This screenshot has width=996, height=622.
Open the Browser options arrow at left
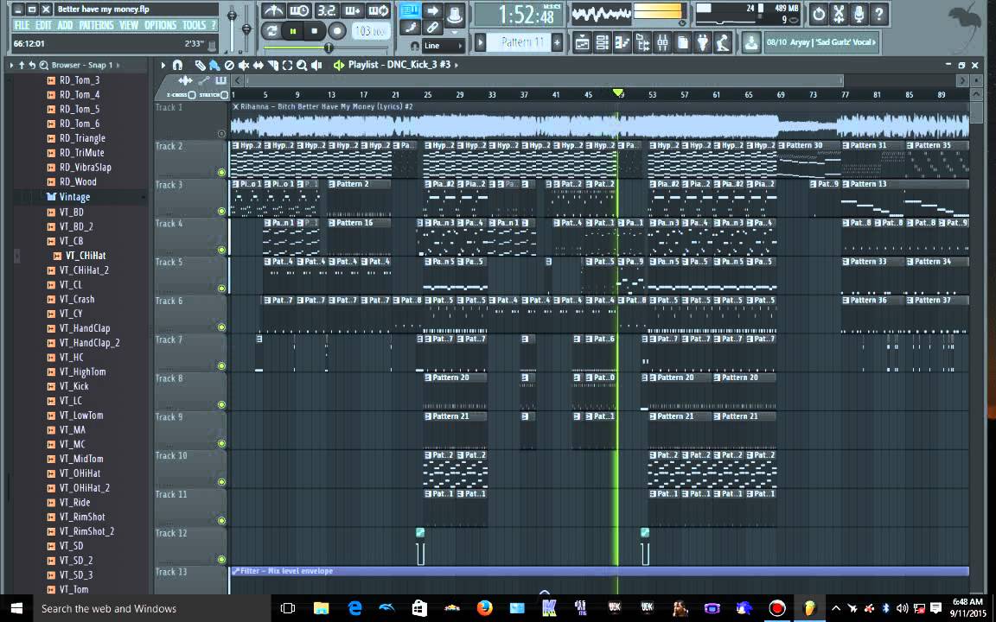pyautogui.click(x=11, y=65)
